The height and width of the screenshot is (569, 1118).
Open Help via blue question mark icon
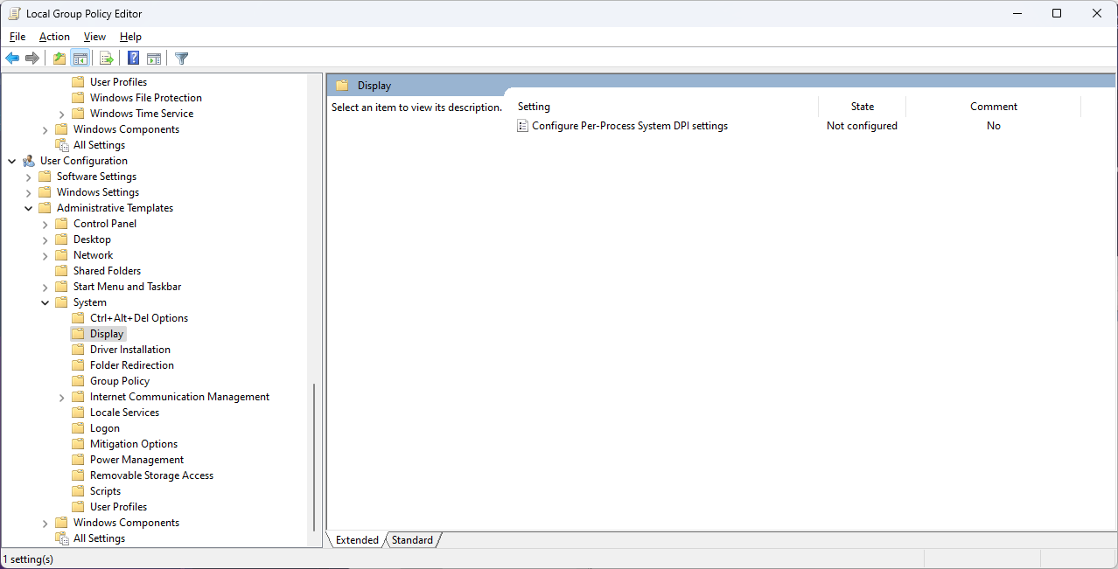pyautogui.click(x=134, y=59)
